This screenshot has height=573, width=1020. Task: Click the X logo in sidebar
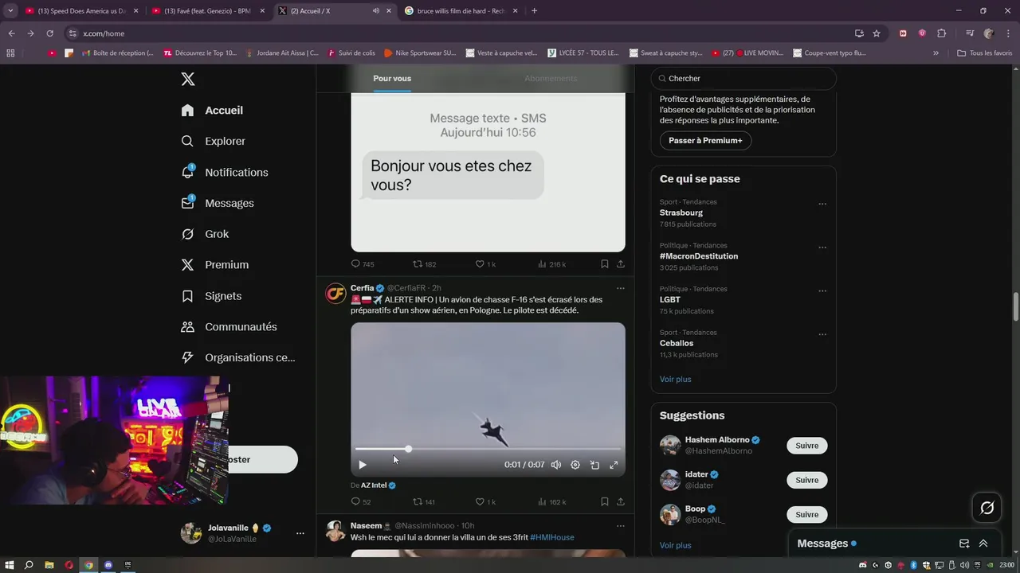(188, 79)
